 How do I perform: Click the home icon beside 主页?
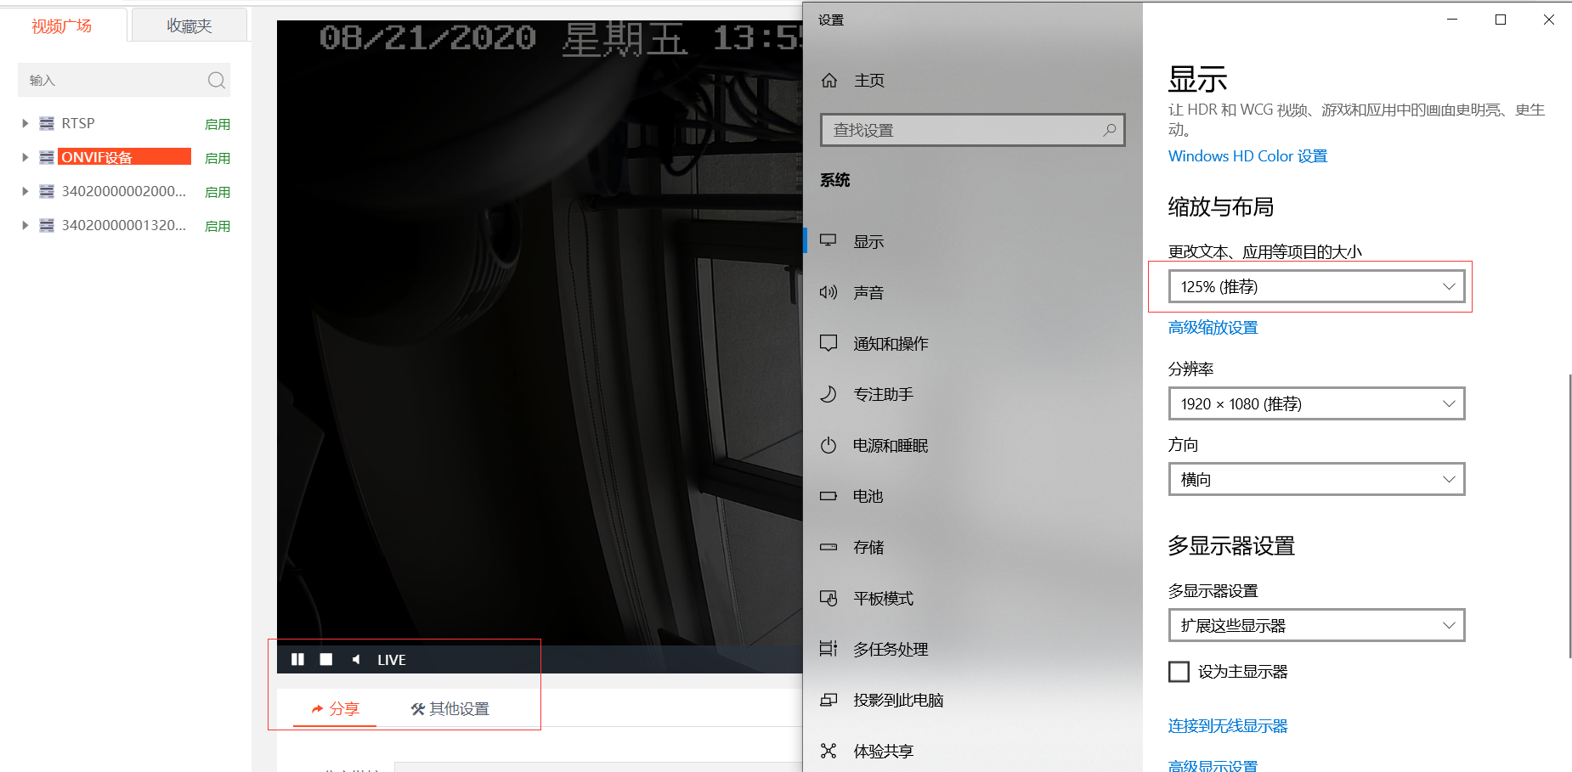pyautogui.click(x=829, y=81)
